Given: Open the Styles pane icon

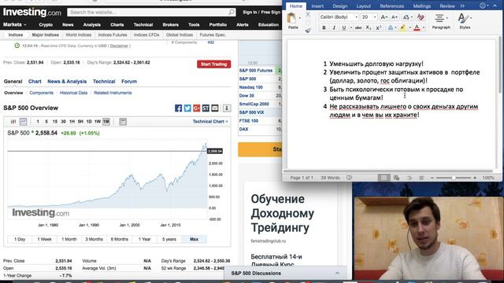Looking at the screenshot, I should [463, 18].
